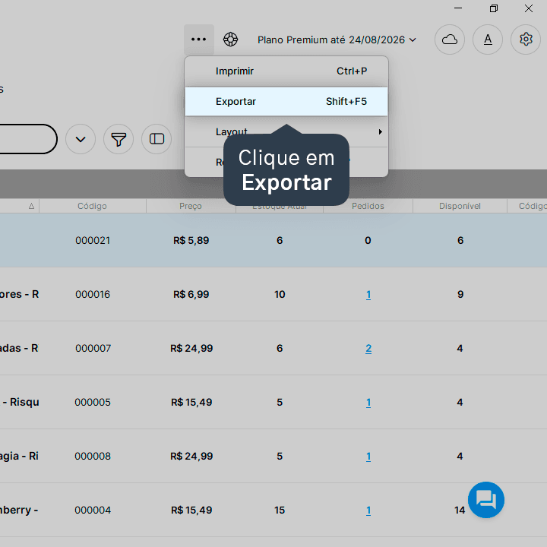The width and height of the screenshot is (547, 547).
Task: Open the Pedidos link for code 000007
Action: (368, 348)
